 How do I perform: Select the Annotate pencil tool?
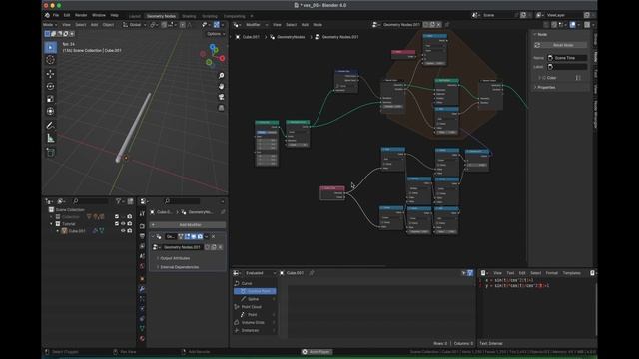pyautogui.click(x=50, y=126)
